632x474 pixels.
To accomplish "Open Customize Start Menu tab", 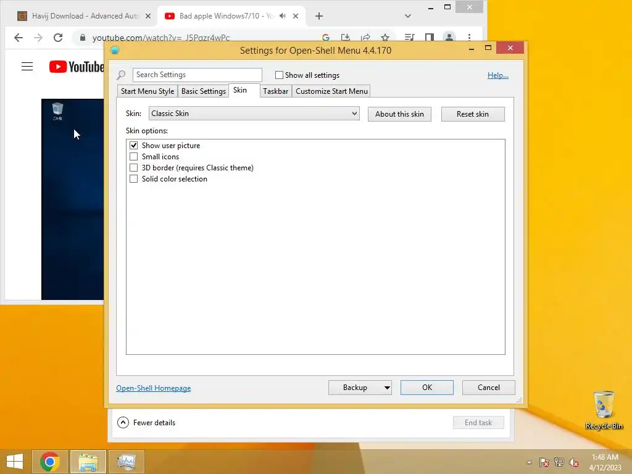I will click(x=331, y=91).
